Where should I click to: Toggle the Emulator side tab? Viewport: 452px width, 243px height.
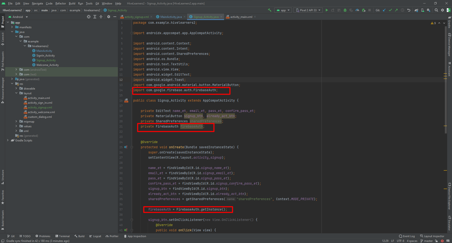pos(449,223)
